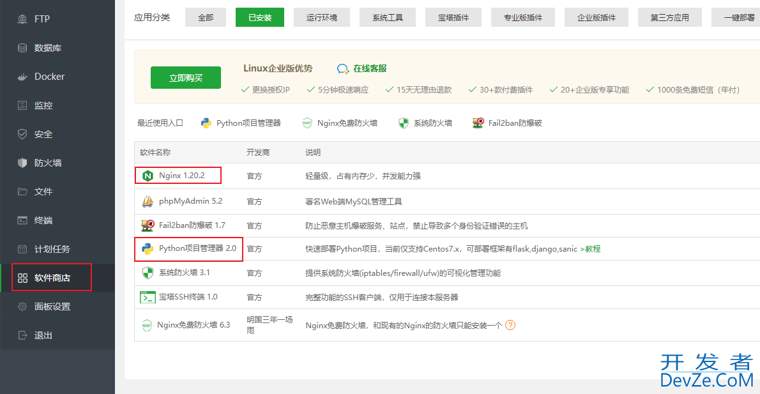Click the 数据库 database icon in sidebar

tap(22, 48)
